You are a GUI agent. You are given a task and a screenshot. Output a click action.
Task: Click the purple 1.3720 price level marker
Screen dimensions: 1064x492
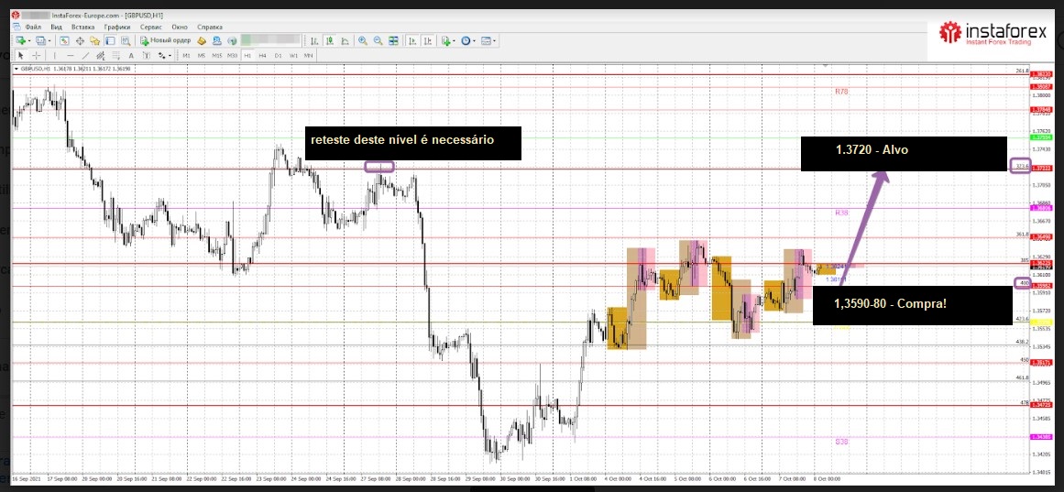coord(1019,166)
